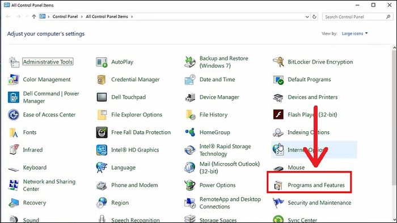397x223 pixels.
Task: Expand the View by Large icons dropdown
Action: (354, 33)
